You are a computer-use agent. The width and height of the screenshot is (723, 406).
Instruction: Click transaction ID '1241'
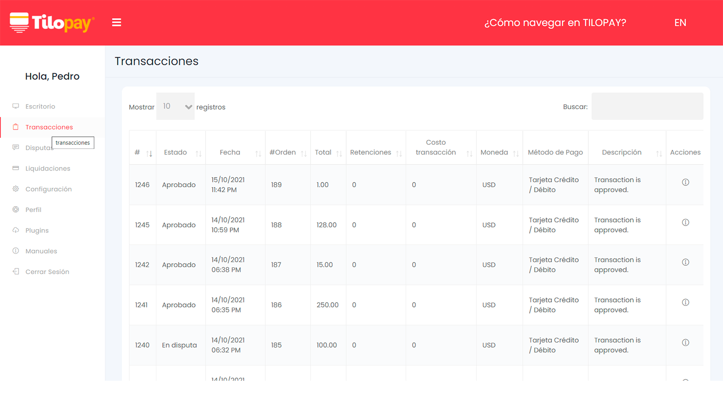pos(141,305)
